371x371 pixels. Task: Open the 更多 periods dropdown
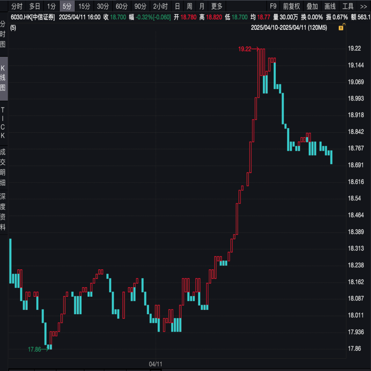[x=217, y=6]
